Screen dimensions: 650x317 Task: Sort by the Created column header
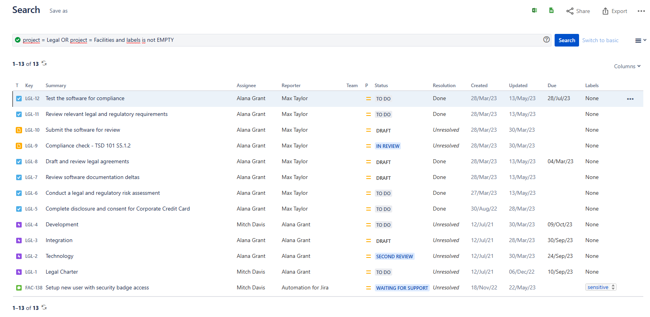pos(479,86)
